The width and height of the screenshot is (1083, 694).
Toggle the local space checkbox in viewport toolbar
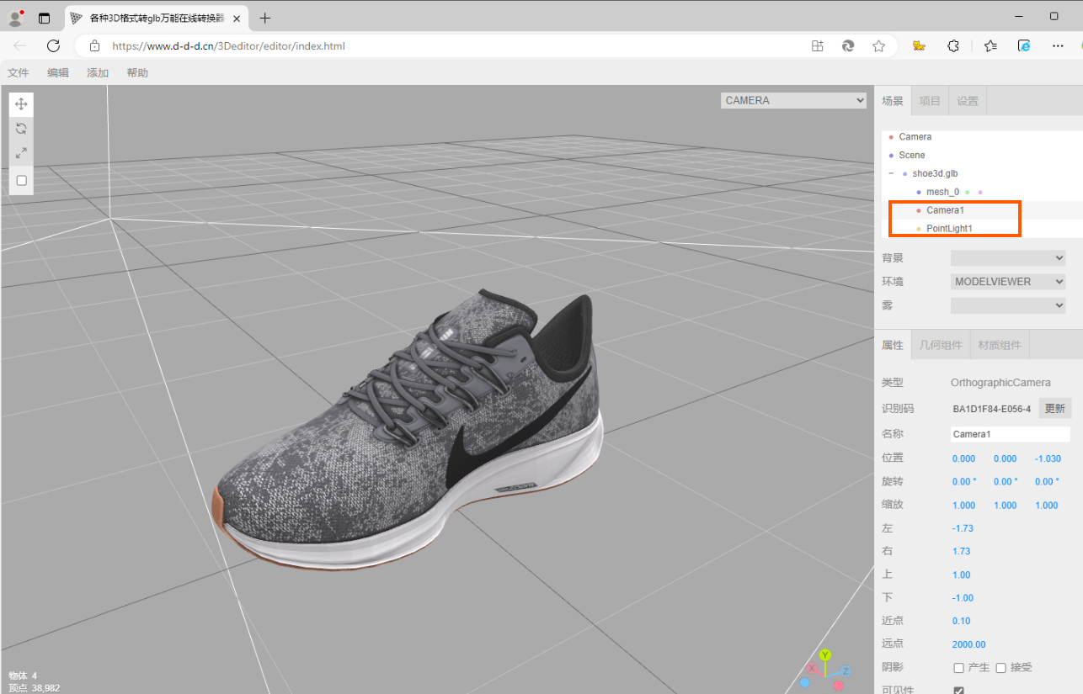coord(22,180)
